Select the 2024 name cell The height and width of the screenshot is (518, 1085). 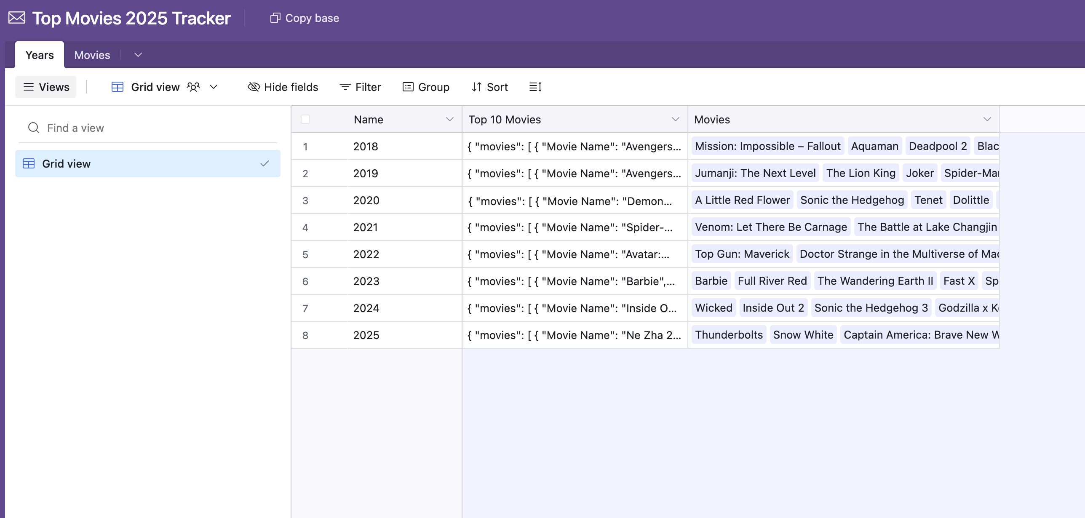point(405,308)
